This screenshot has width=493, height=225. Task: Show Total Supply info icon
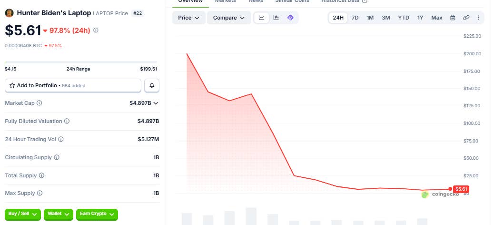[x=41, y=175]
